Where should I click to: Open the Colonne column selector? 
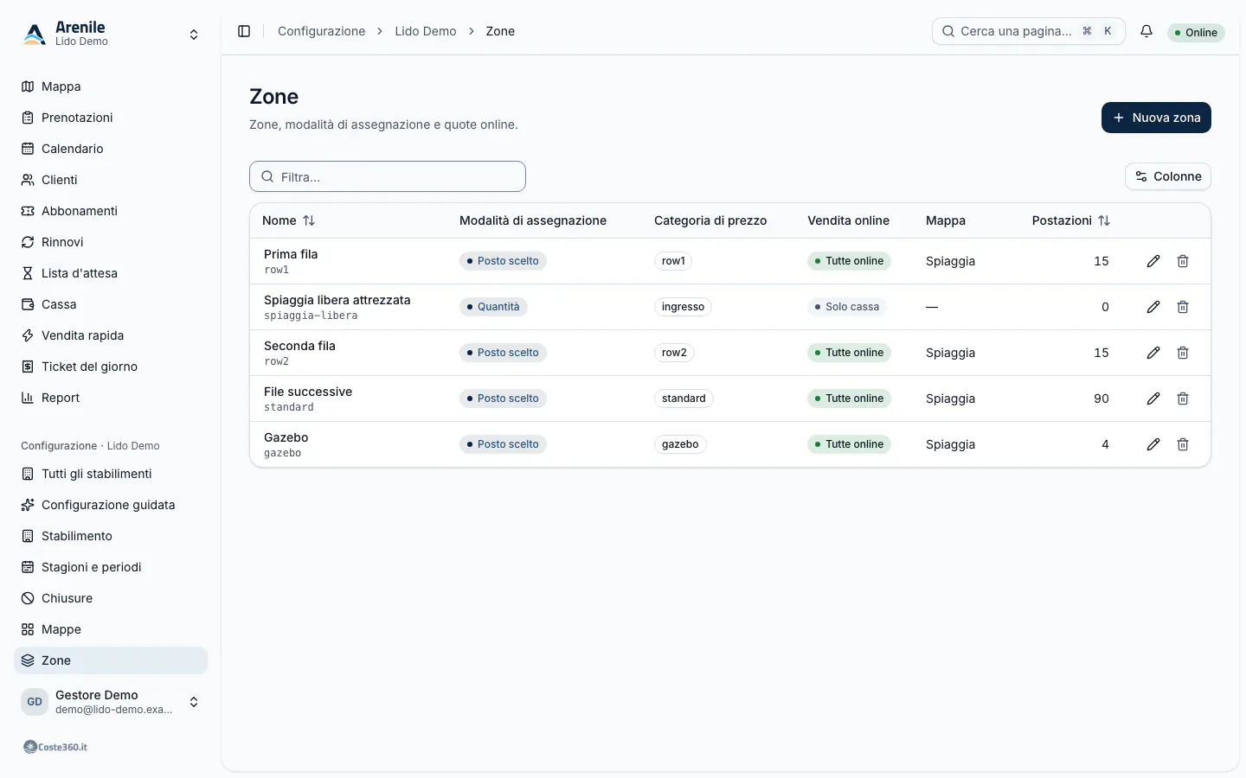(x=1168, y=176)
